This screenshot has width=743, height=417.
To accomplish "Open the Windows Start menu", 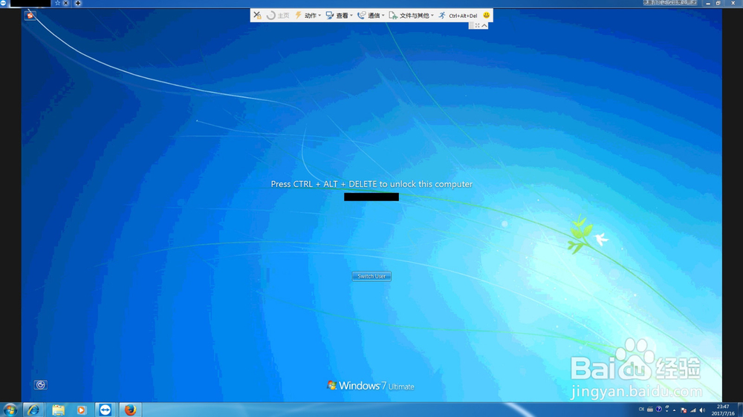I will (x=10, y=410).
